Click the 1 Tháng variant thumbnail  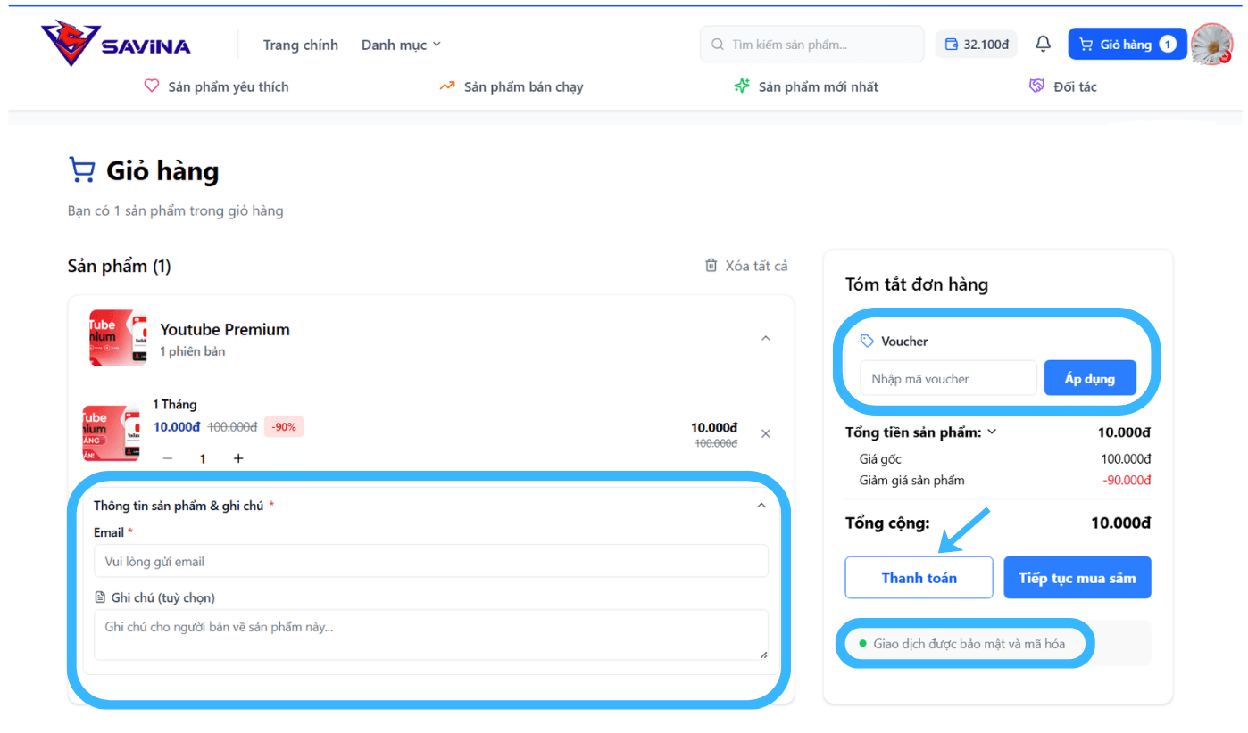111,433
